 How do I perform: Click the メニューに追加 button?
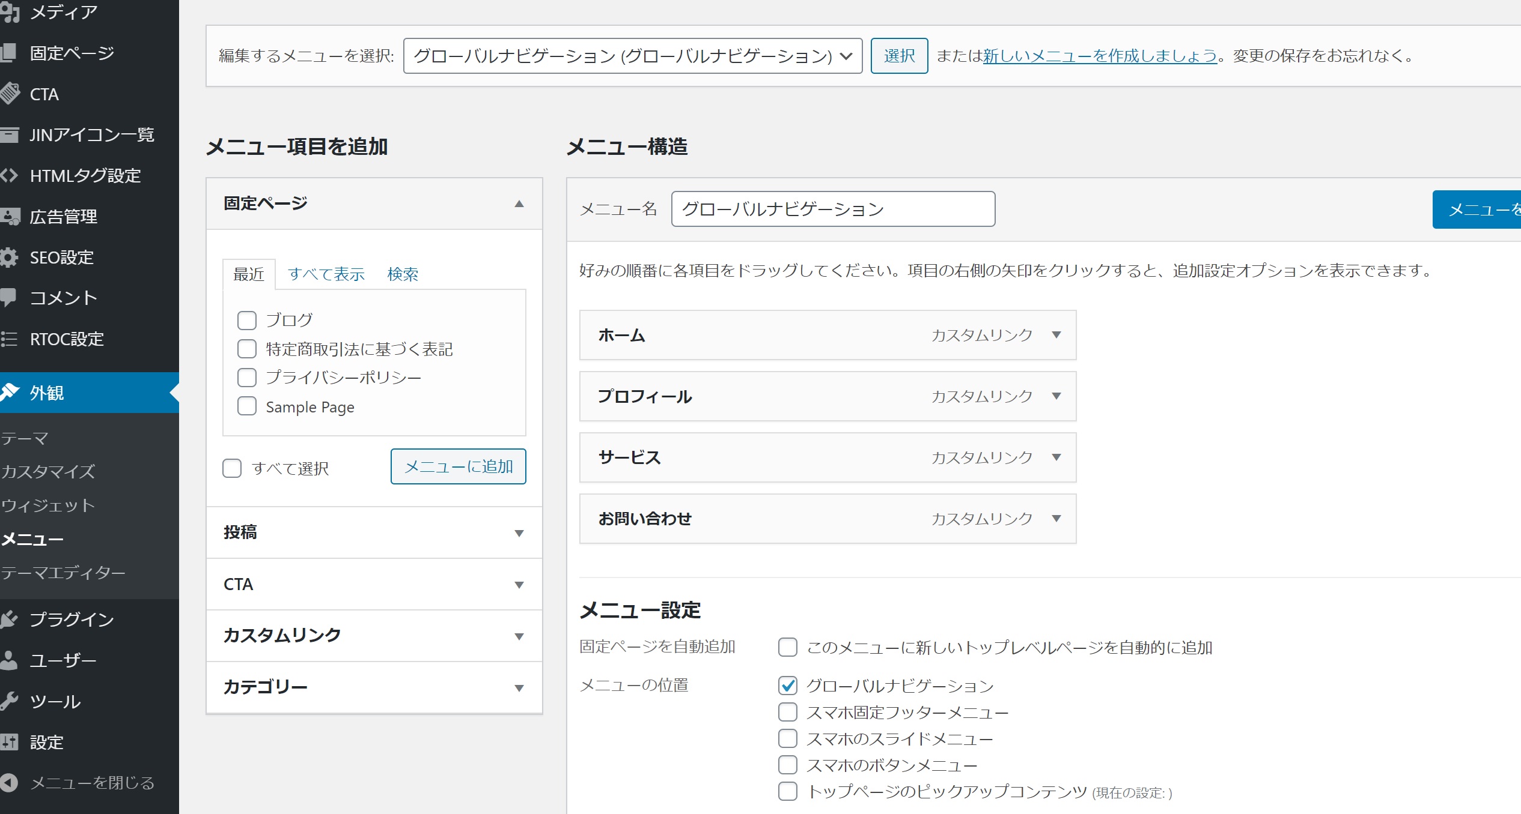[x=459, y=466]
